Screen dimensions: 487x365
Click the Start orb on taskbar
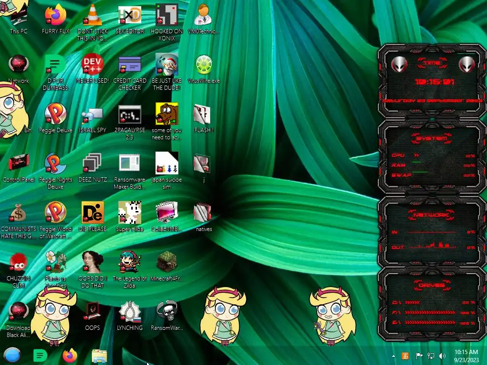click(12, 355)
